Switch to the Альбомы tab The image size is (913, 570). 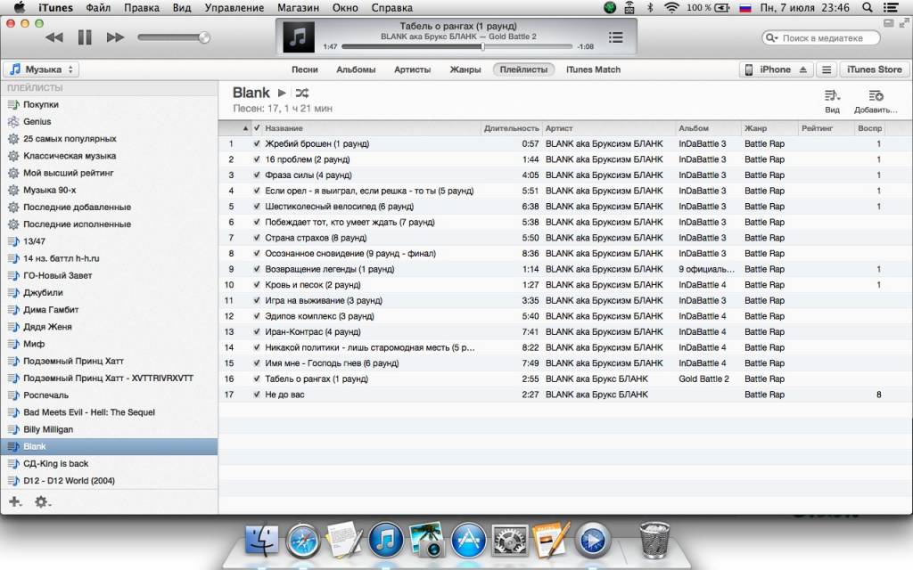pyautogui.click(x=356, y=69)
